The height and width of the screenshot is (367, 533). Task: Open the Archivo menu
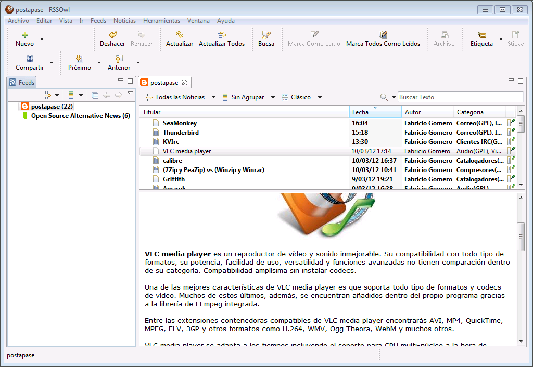(x=18, y=21)
